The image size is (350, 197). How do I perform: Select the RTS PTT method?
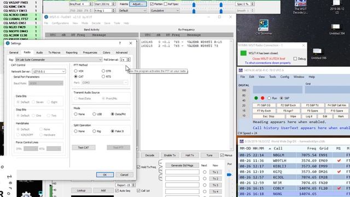coord(103,77)
